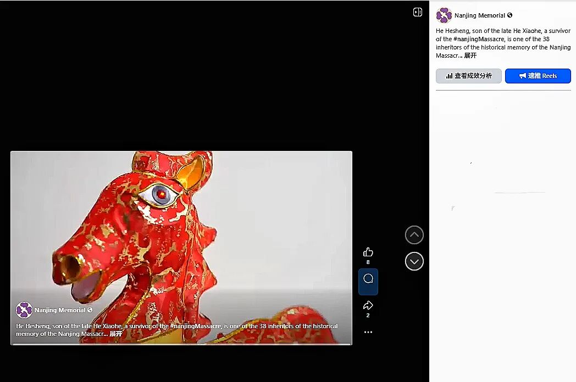This screenshot has height=382, width=576.
Task: Click the blue 速推 Reels button
Action: 538,76
